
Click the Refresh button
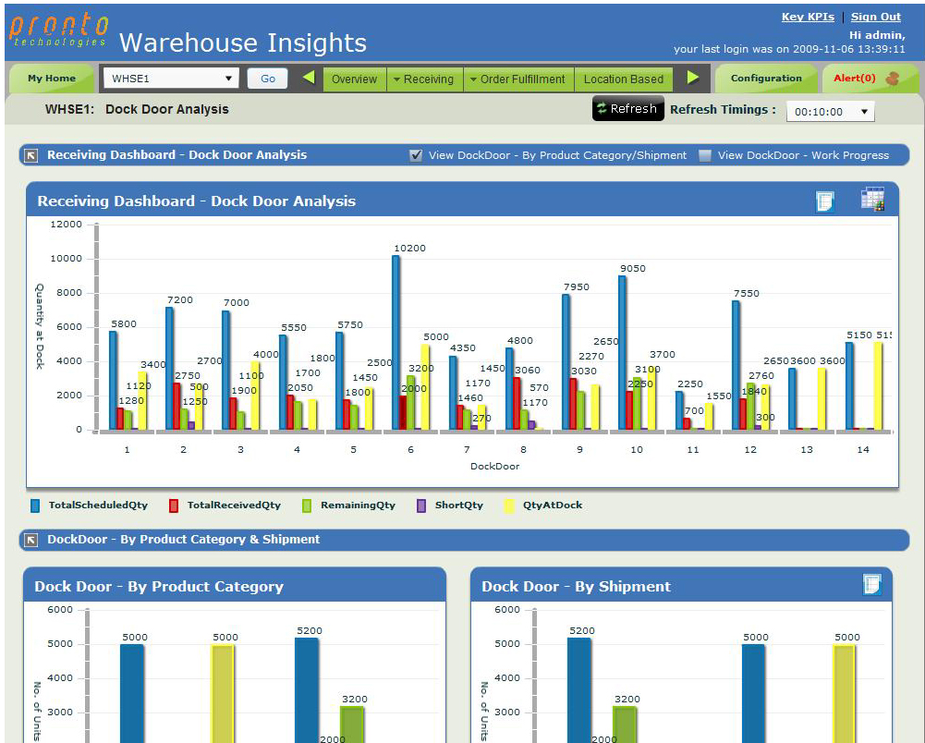pyautogui.click(x=627, y=109)
